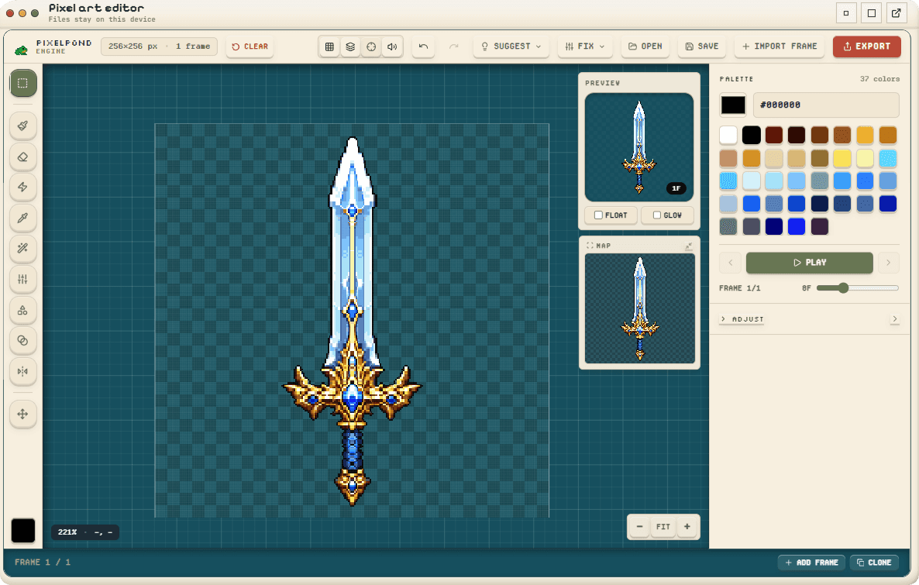Viewport: 919px width, 585px height.
Task: Clear the canvas with CLEAR button
Action: pyautogui.click(x=250, y=46)
